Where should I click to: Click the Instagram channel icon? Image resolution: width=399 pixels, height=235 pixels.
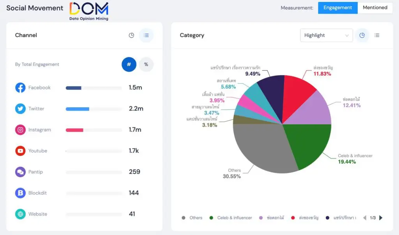(x=20, y=130)
